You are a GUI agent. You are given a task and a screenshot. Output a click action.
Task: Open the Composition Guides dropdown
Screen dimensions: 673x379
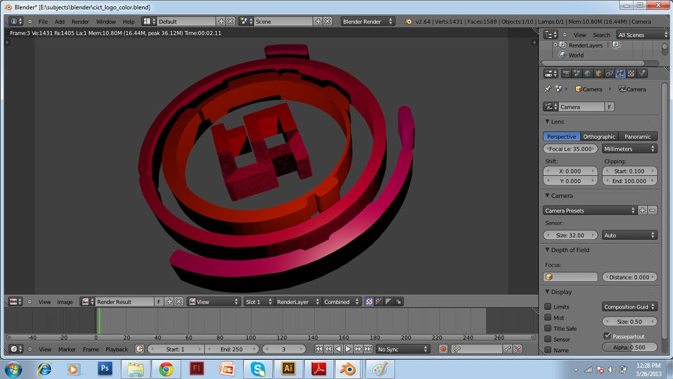pos(629,307)
